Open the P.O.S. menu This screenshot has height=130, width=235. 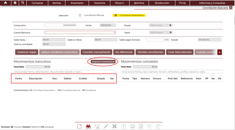[182, 3]
